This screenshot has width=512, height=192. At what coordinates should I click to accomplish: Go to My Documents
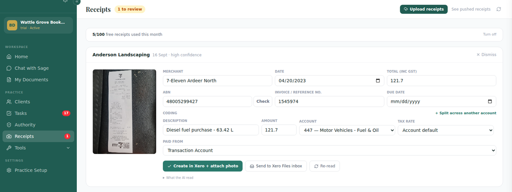(38, 80)
